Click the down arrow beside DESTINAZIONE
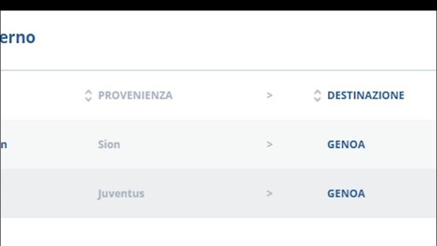 pyautogui.click(x=317, y=99)
